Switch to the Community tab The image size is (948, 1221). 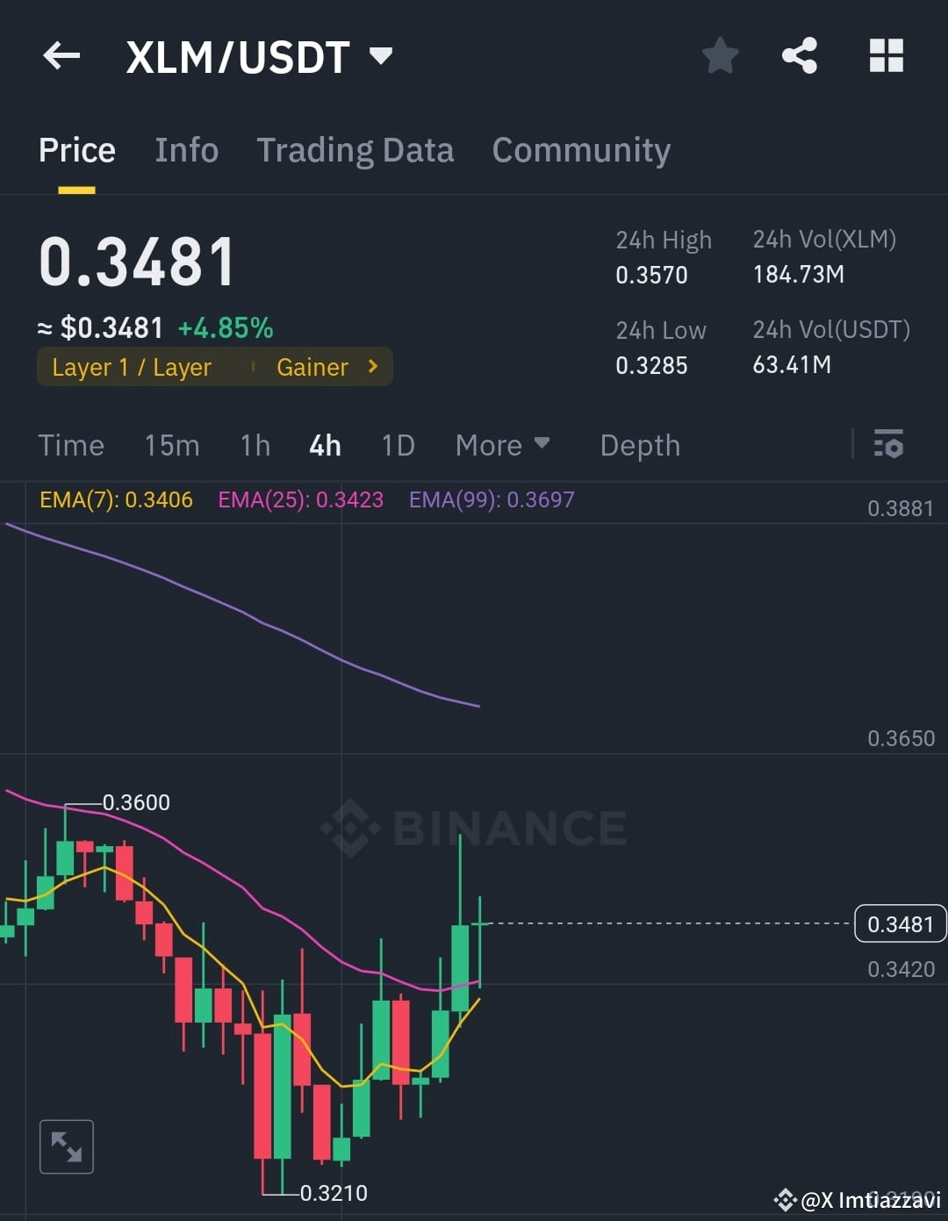point(580,150)
